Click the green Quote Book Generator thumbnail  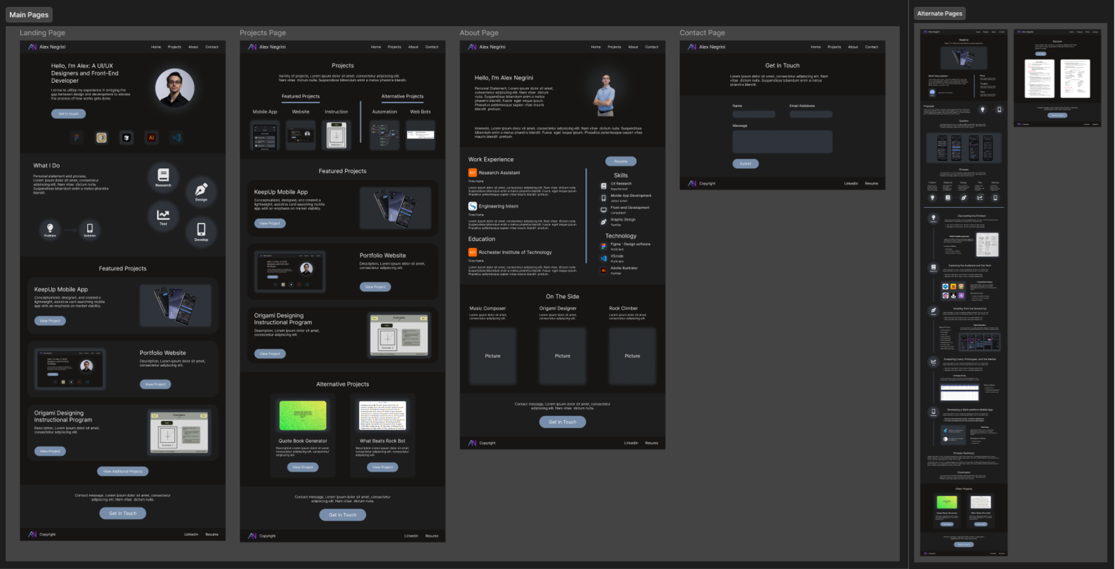click(303, 415)
